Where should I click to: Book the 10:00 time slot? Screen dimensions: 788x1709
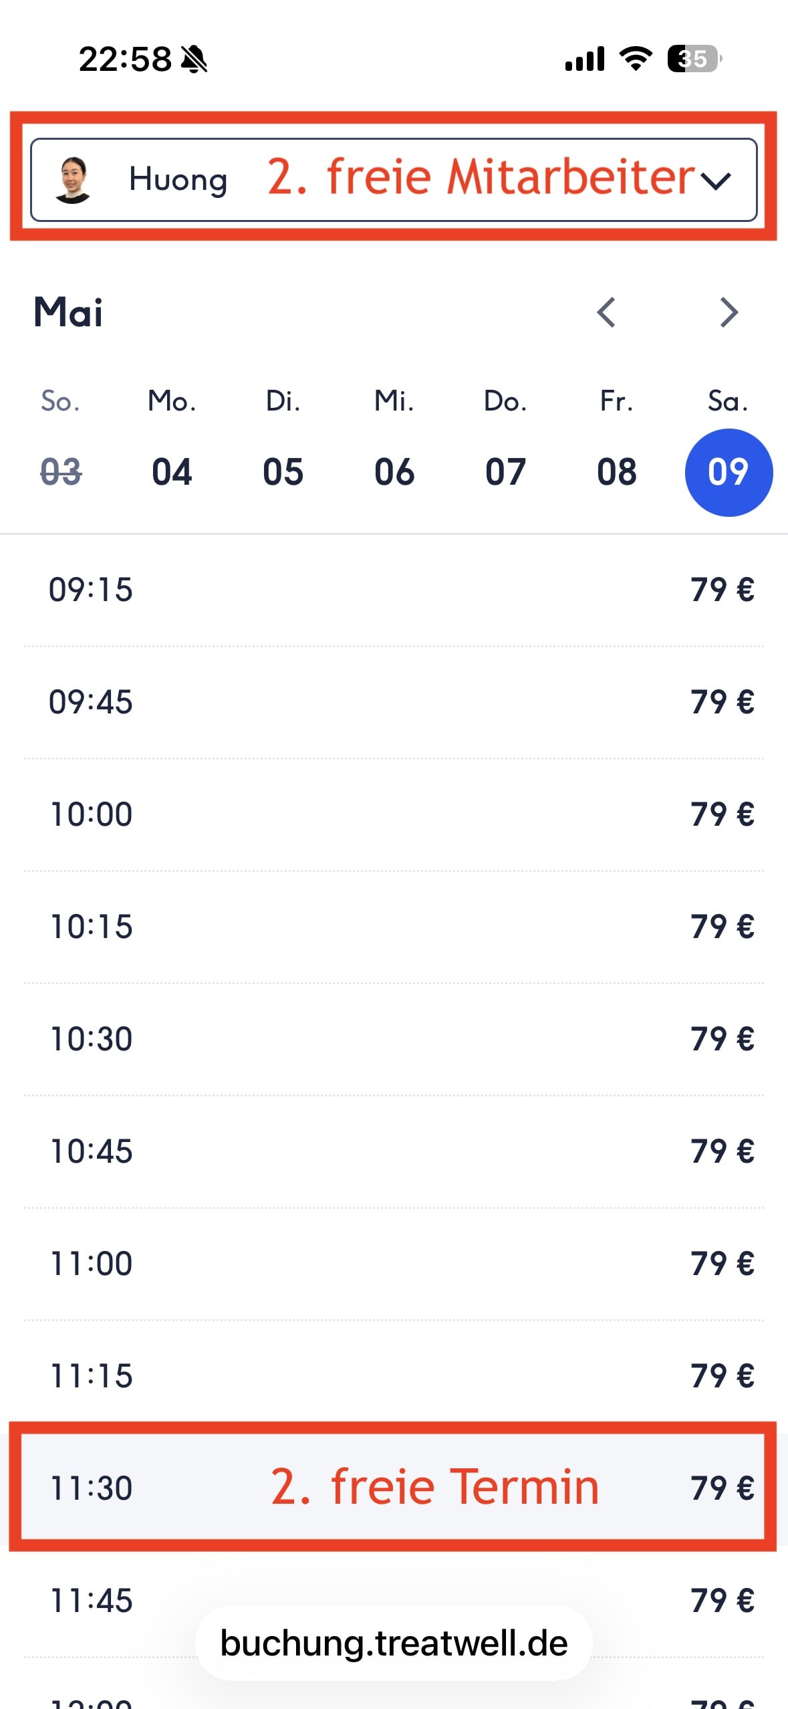tap(393, 814)
